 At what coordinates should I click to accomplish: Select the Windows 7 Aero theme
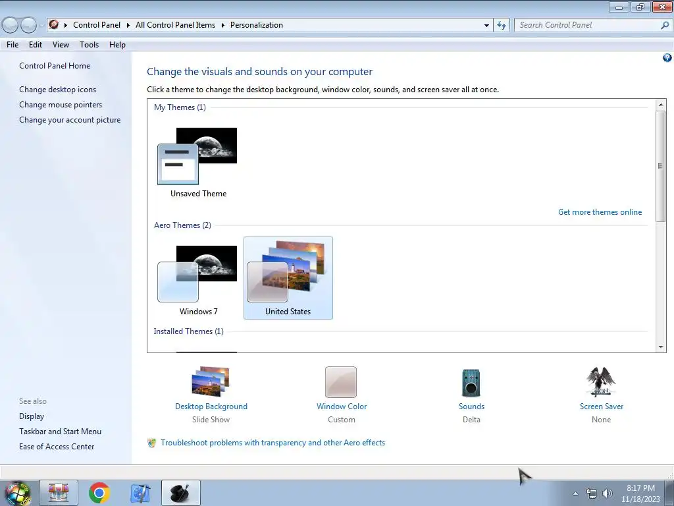(198, 279)
